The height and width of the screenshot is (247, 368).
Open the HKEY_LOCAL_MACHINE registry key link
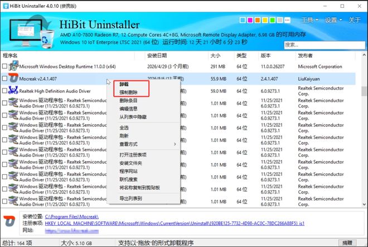pos(175,223)
